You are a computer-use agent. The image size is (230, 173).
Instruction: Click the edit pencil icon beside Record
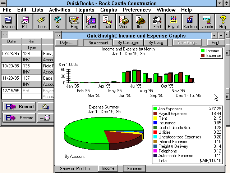pyautogui.click(x=45, y=107)
